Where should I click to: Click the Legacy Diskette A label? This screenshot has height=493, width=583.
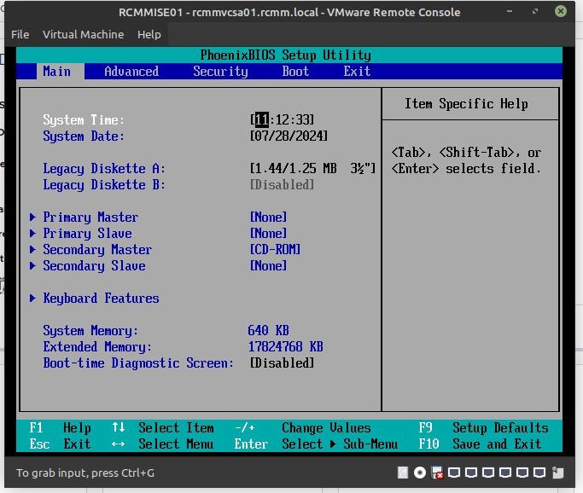click(104, 168)
